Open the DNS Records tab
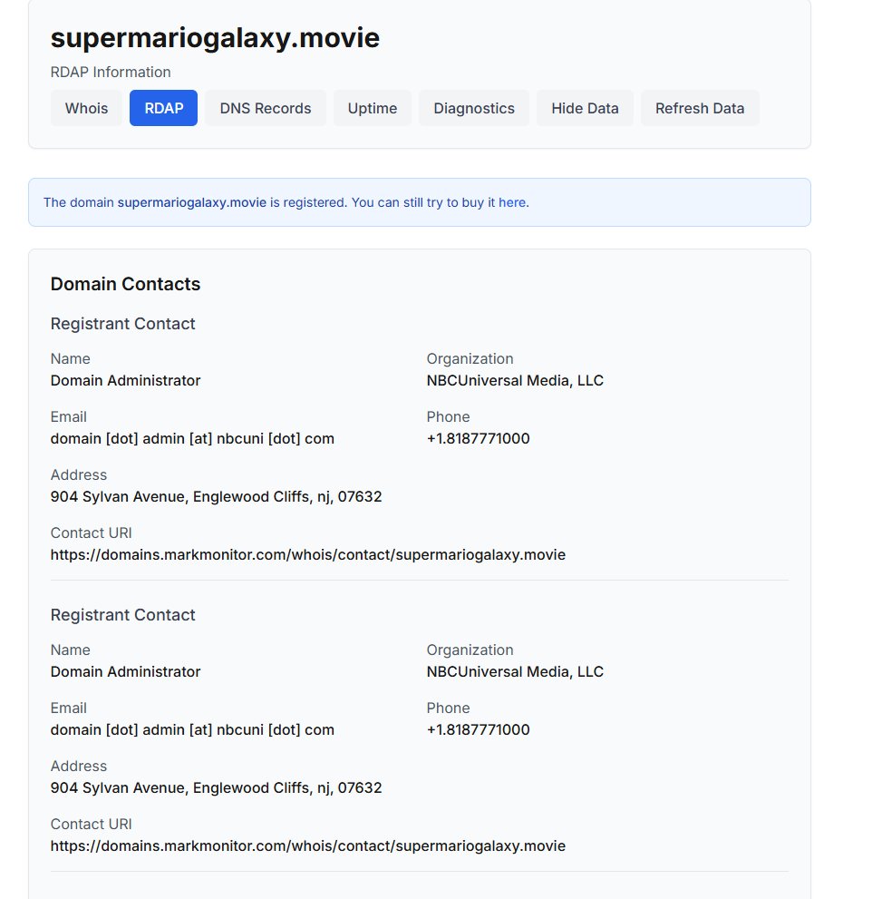Screen dimensions: 872x899 265,108
